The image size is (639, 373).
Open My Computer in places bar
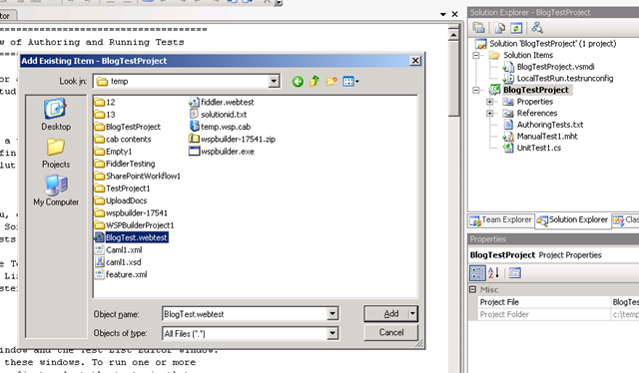pyautogui.click(x=56, y=190)
